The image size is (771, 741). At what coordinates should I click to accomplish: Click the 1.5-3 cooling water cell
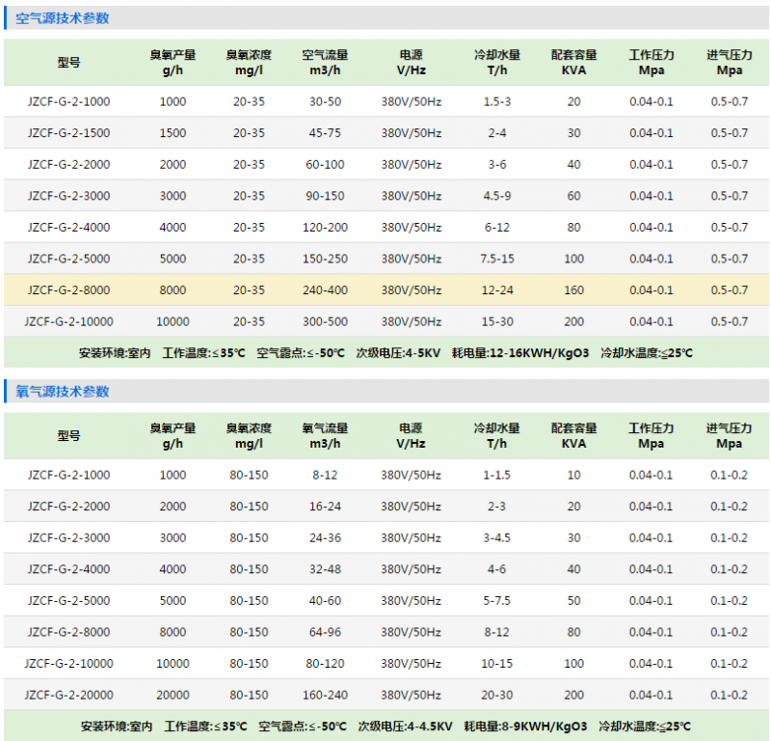pos(497,101)
